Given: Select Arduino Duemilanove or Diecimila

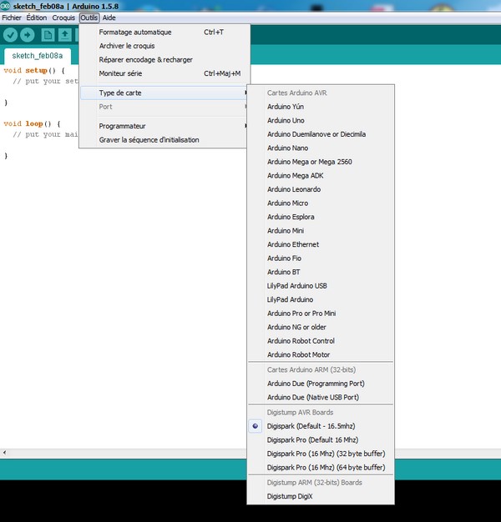Looking at the screenshot, I should [321, 134].
